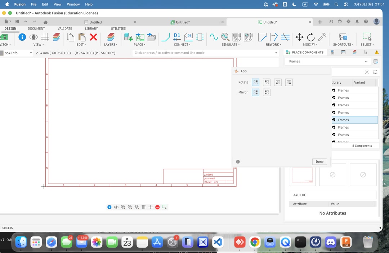Click the frame symbol preview thumbnail
The height and width of the screenshot is (253, 389).
pos(302,175)
